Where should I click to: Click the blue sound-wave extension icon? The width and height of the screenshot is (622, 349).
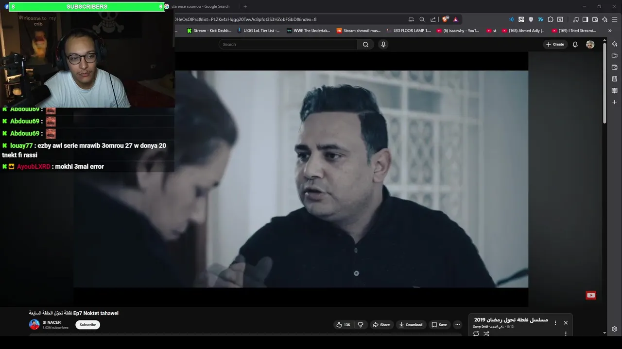point(511,19)
